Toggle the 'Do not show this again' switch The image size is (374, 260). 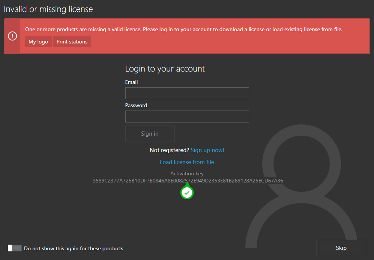point(15,248)
